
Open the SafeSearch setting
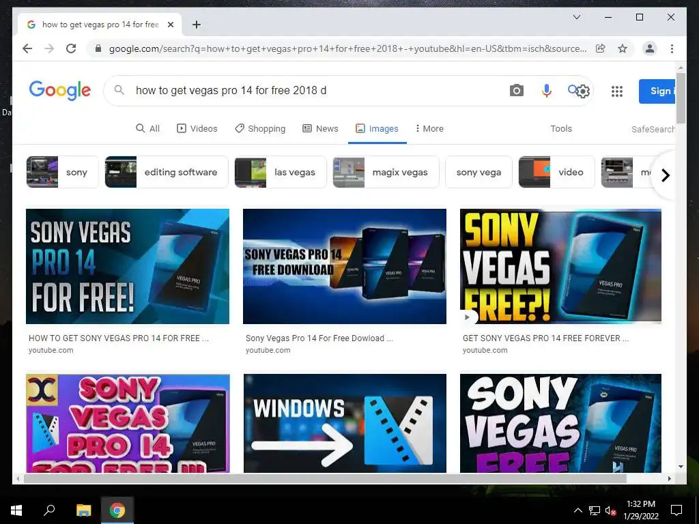653,129
